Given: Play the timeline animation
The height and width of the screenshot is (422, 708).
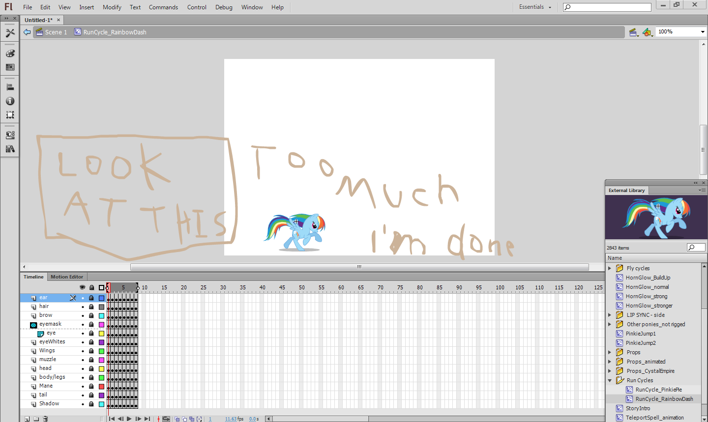Looking at the screenshot, I should point(129,419).
